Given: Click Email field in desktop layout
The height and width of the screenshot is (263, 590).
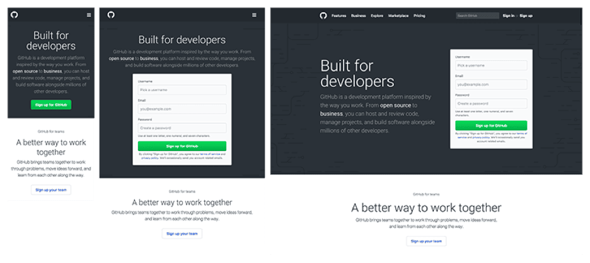Looking at the screenshot, I should coord(491,84).
